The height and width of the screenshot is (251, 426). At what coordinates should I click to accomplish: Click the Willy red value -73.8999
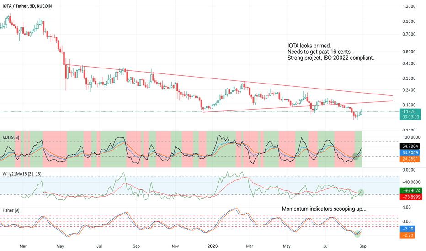[x=411, y=197]
